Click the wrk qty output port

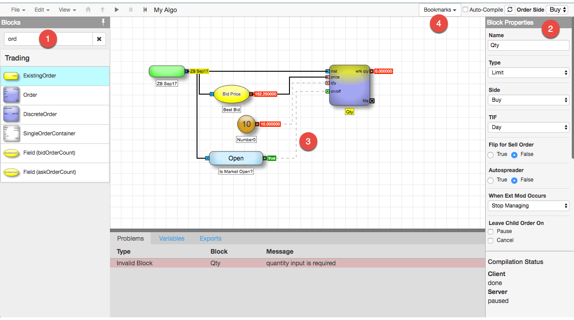coord(372,71)
